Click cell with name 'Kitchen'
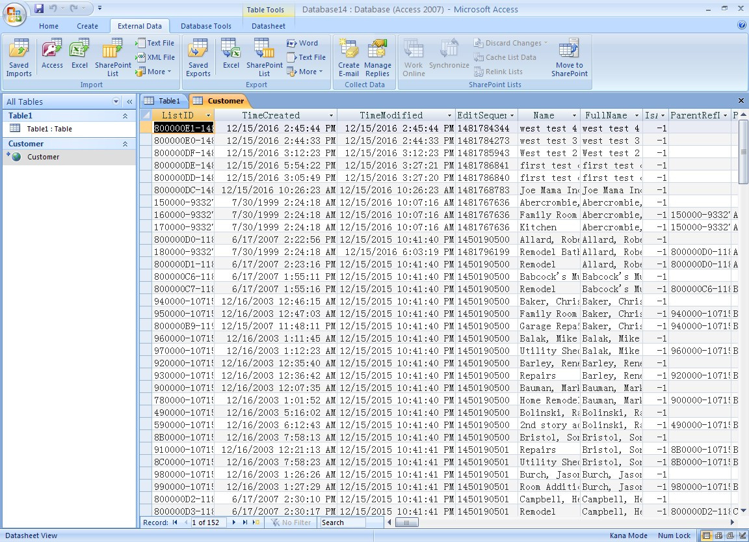This screenshot has height=542, width=749. (549, 227)
